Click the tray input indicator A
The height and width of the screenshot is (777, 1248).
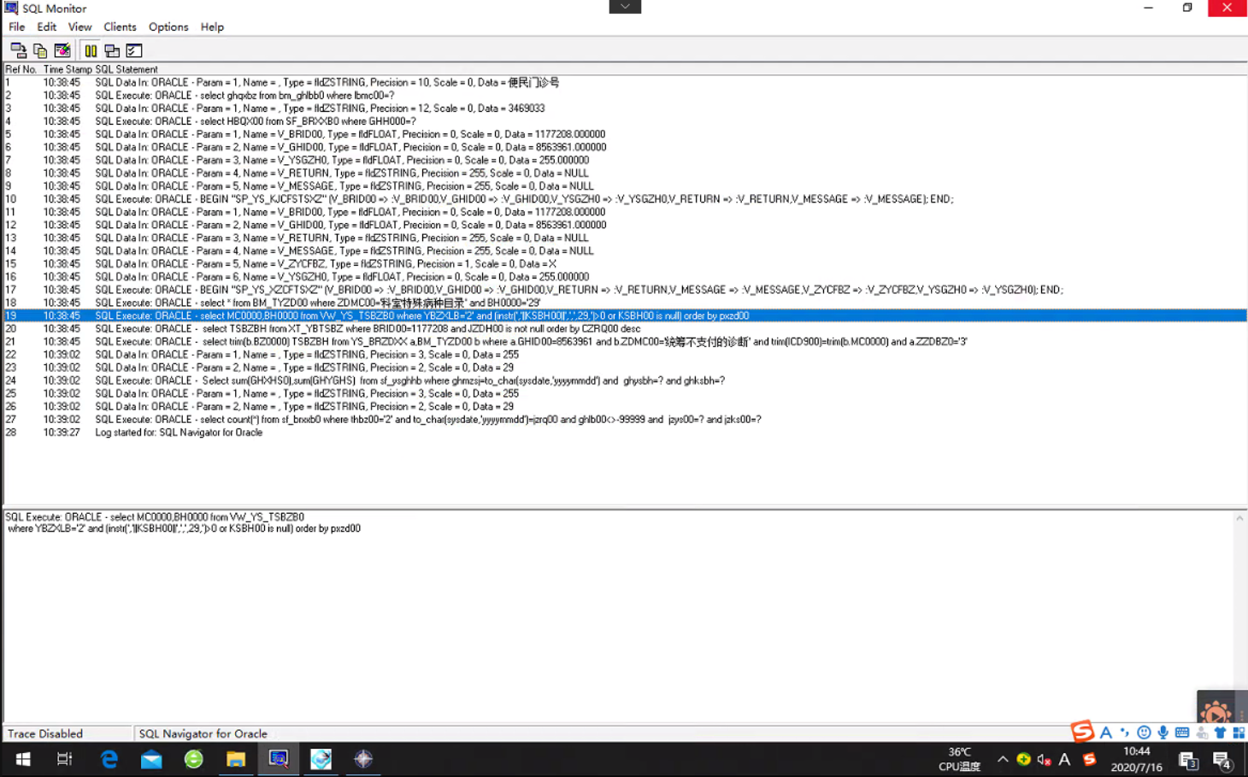[x=1064, y=759]
